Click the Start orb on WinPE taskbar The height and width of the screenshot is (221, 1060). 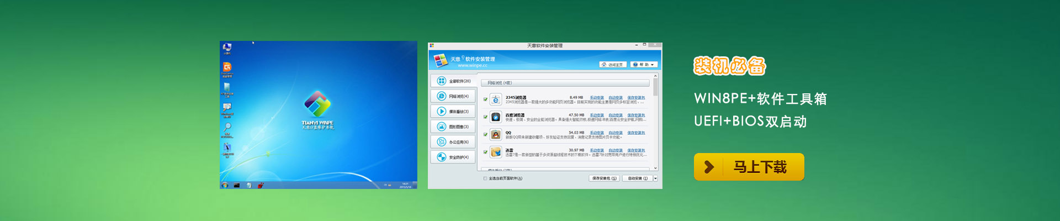click(225, 186)
